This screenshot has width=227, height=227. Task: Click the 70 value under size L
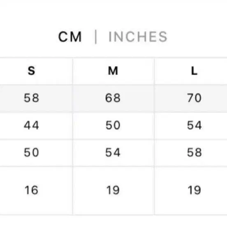click(194, 98)
